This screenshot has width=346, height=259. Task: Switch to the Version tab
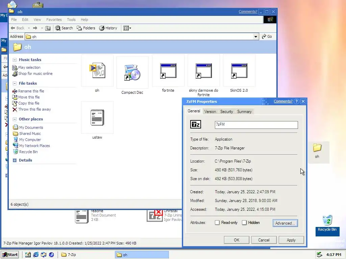click(210, 112)
